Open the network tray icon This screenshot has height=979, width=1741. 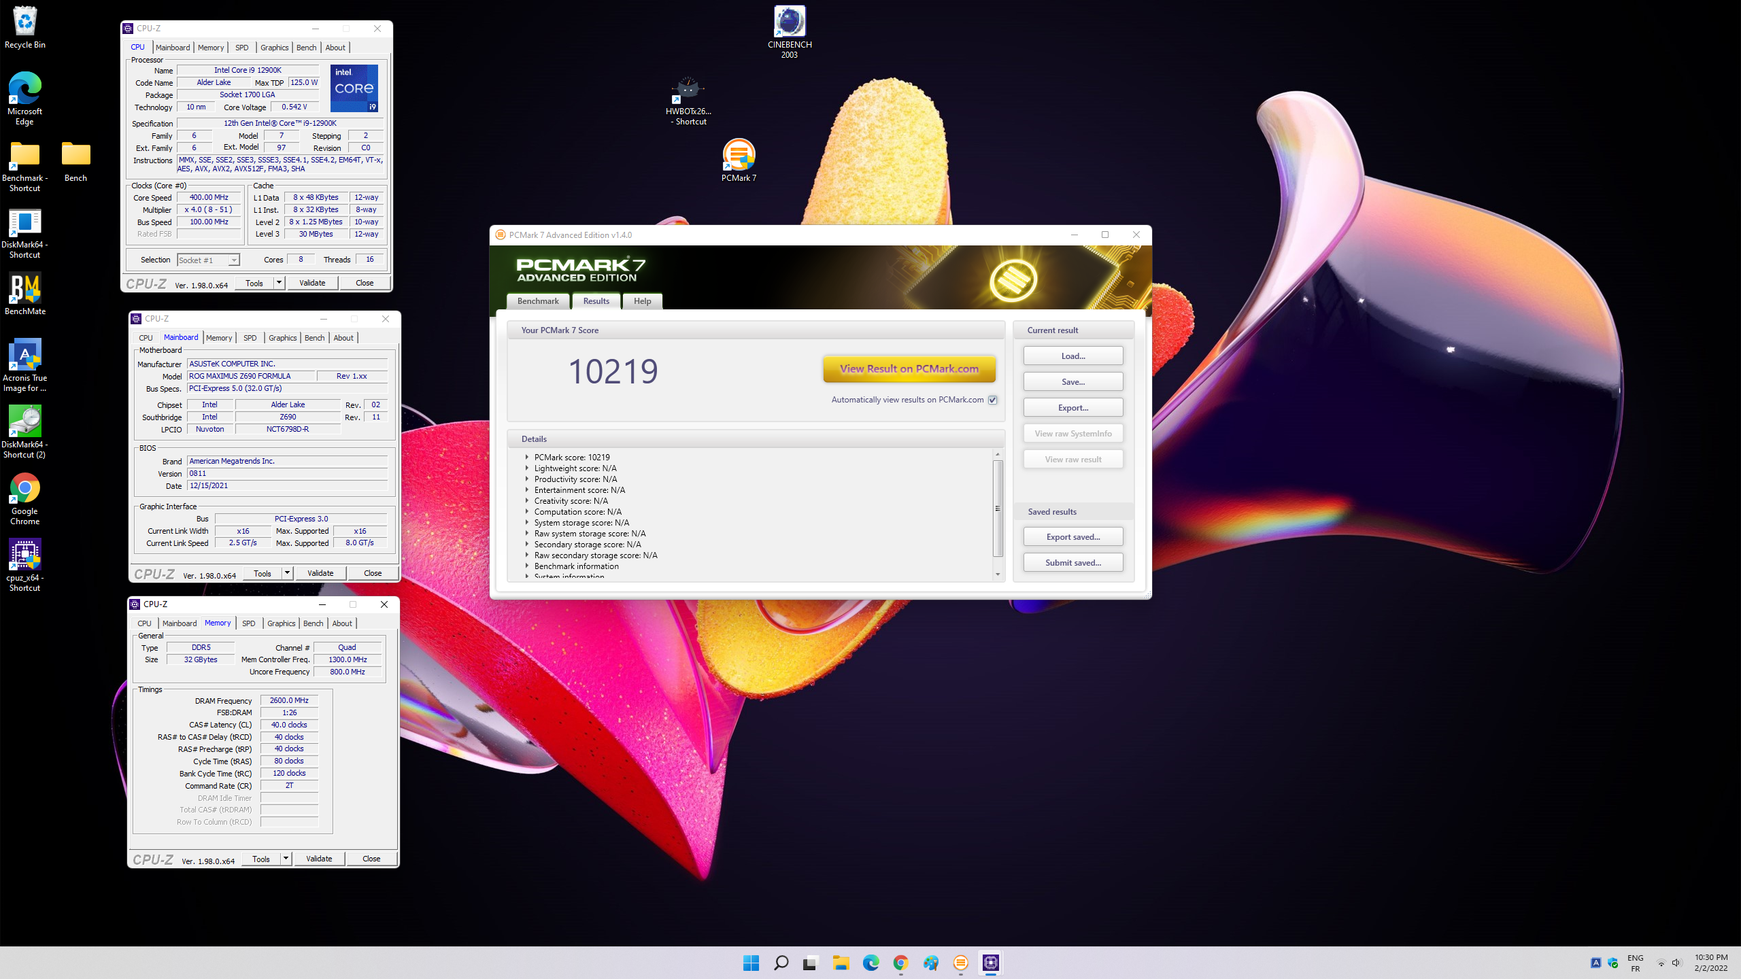tap(1661, 963)
